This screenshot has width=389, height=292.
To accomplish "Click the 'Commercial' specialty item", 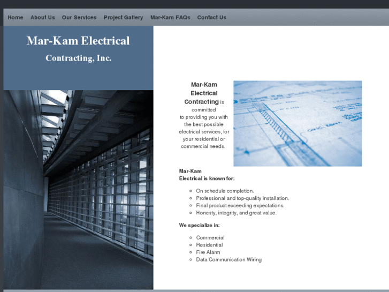I will (210, 237).
